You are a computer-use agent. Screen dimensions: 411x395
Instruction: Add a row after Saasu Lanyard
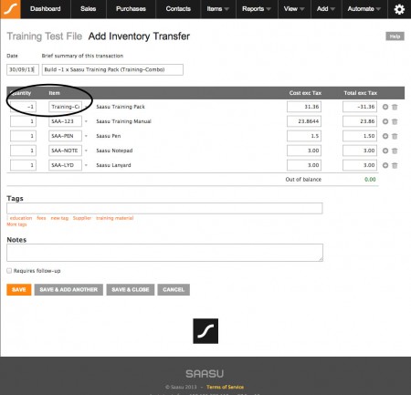[385, 165]
